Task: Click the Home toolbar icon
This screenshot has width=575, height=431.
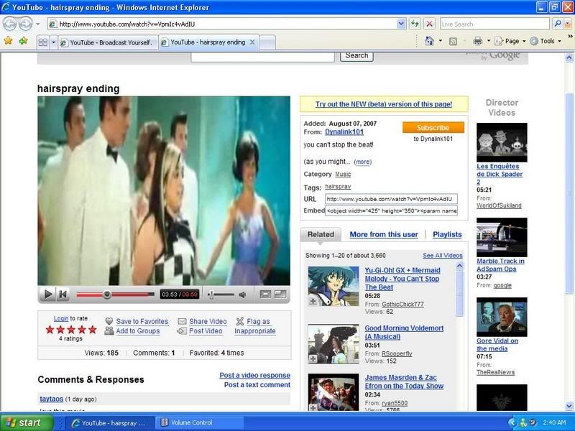Action: tap(429, 41)
